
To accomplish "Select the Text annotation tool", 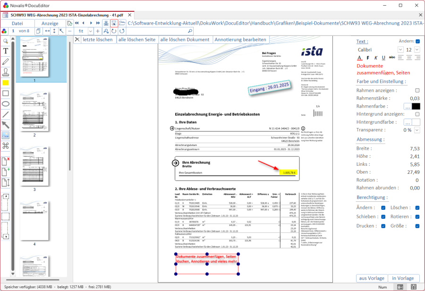I will 6,51.
